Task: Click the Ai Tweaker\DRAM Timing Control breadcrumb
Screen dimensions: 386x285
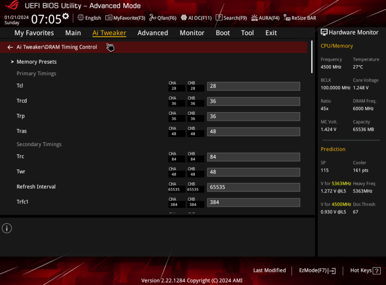Action: (56, 47)
